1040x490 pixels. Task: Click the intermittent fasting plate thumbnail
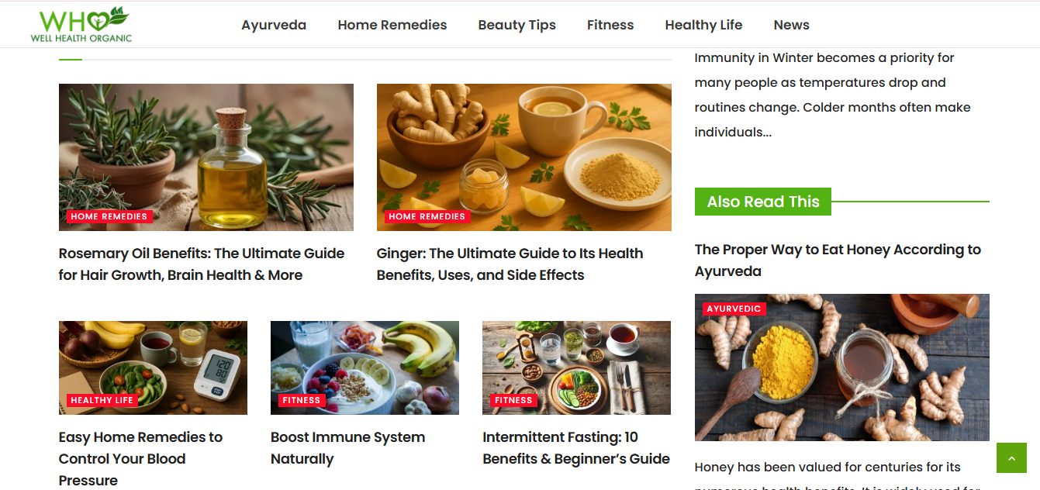[576, 367]
